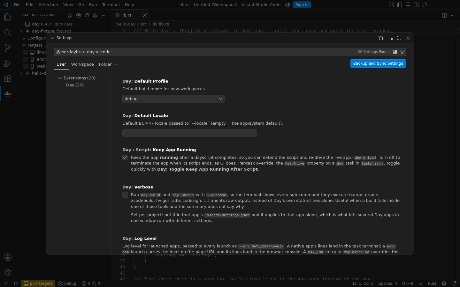Click the errors and warnings count
Viewport: 460px width, 287px height.
coord(91,283)
